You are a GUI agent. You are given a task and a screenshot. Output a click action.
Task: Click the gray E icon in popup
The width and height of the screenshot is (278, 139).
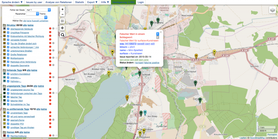(157, 37)
